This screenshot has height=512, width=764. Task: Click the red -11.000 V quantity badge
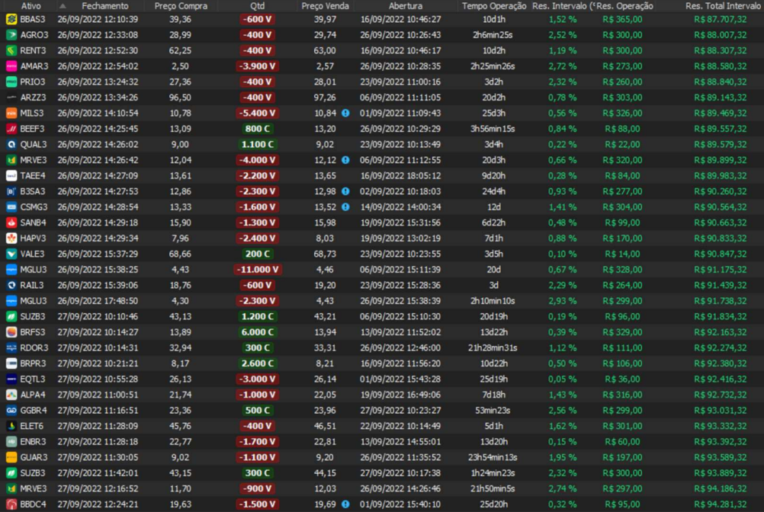(258, 270)
